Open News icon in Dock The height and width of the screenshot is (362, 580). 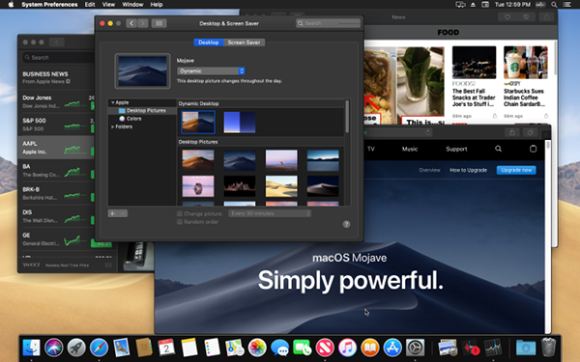tap(325, 348)
